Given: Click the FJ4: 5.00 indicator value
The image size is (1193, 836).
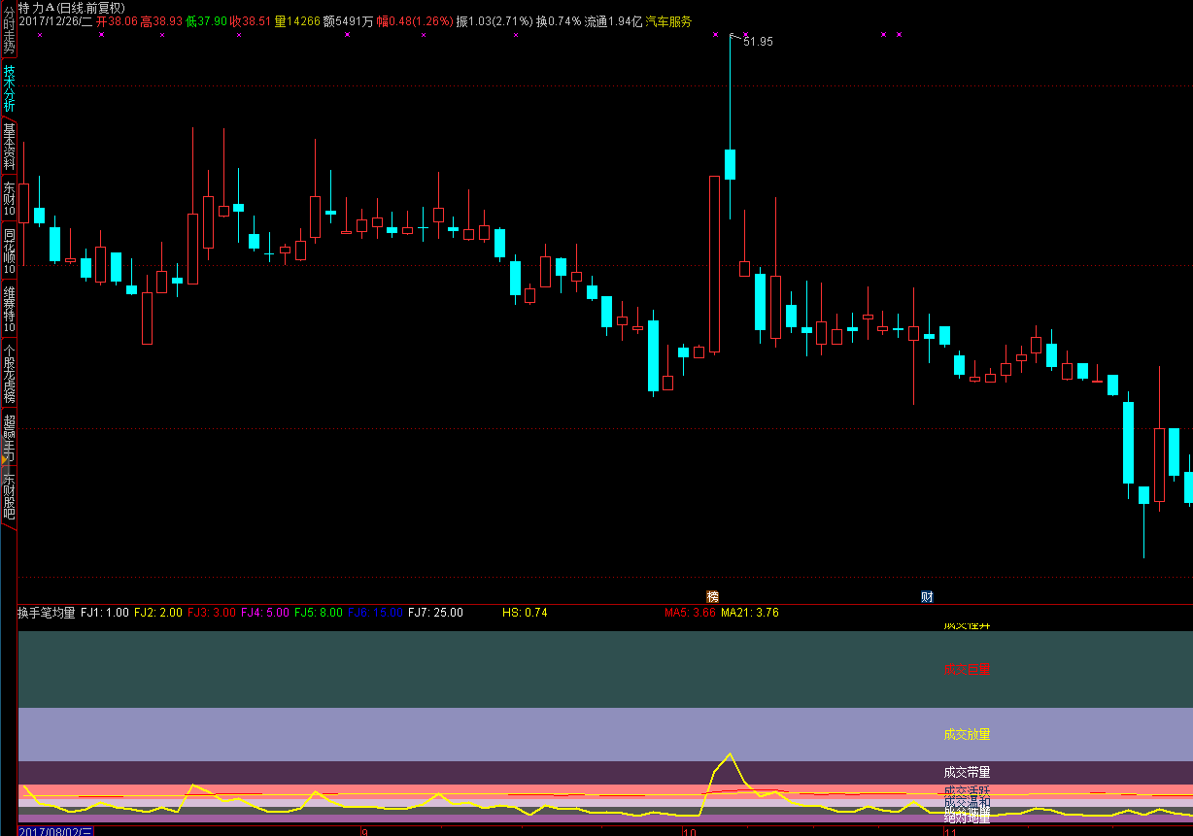Looking at the screenshot, I should point(264,613).
